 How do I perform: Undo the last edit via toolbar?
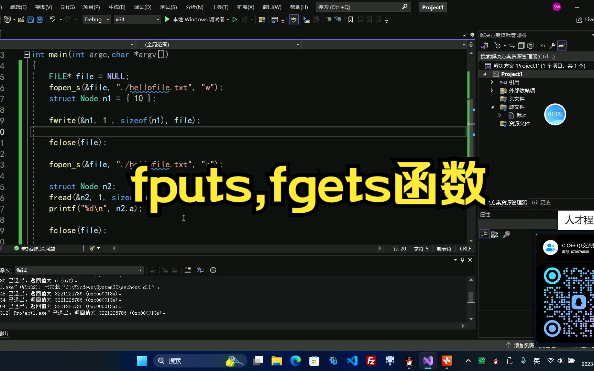(52, 19)
